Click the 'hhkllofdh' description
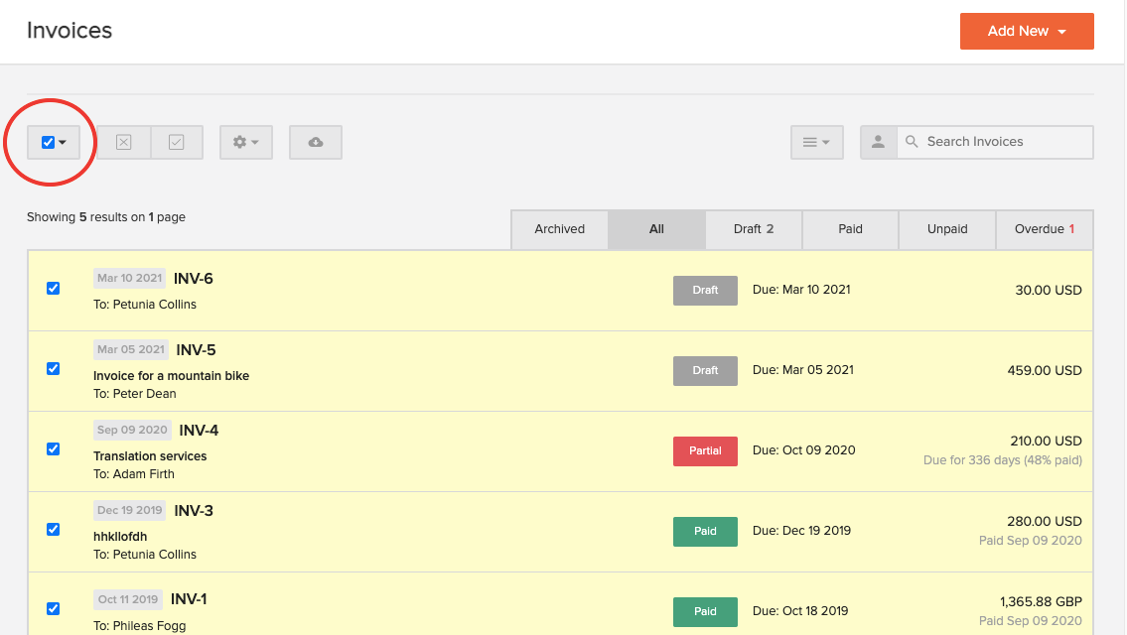Image resolution: width=1127 pixels, height=635 pixels. pos(120,537)
